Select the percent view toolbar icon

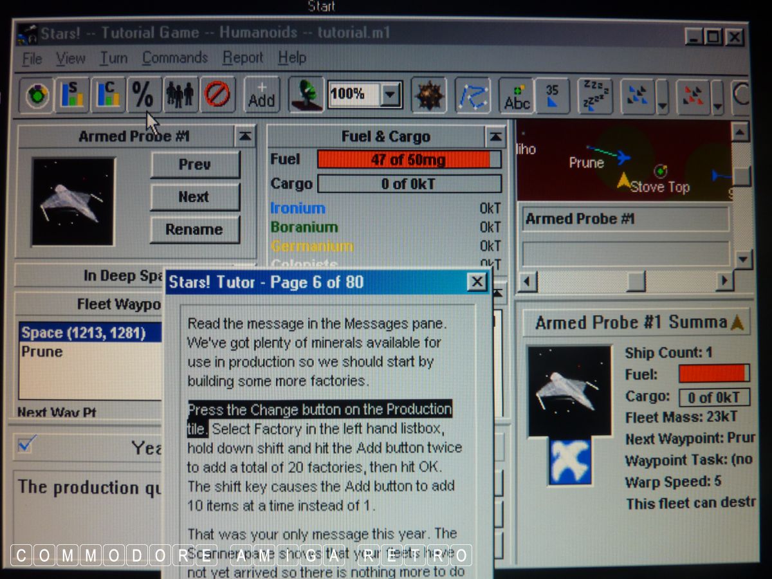[143, 95]
